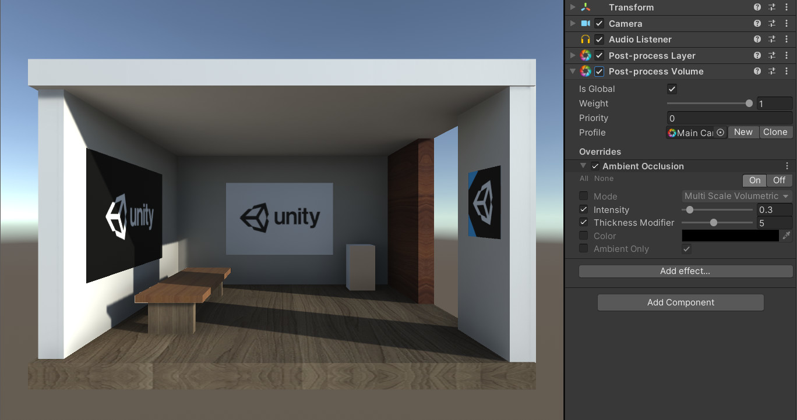The image size is (797, 420).
Task: Click the Overrides heading text
Action: pos(600,152)
